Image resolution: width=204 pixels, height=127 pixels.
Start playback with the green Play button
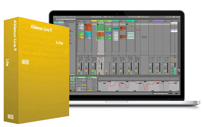click(x=100, y=17)
